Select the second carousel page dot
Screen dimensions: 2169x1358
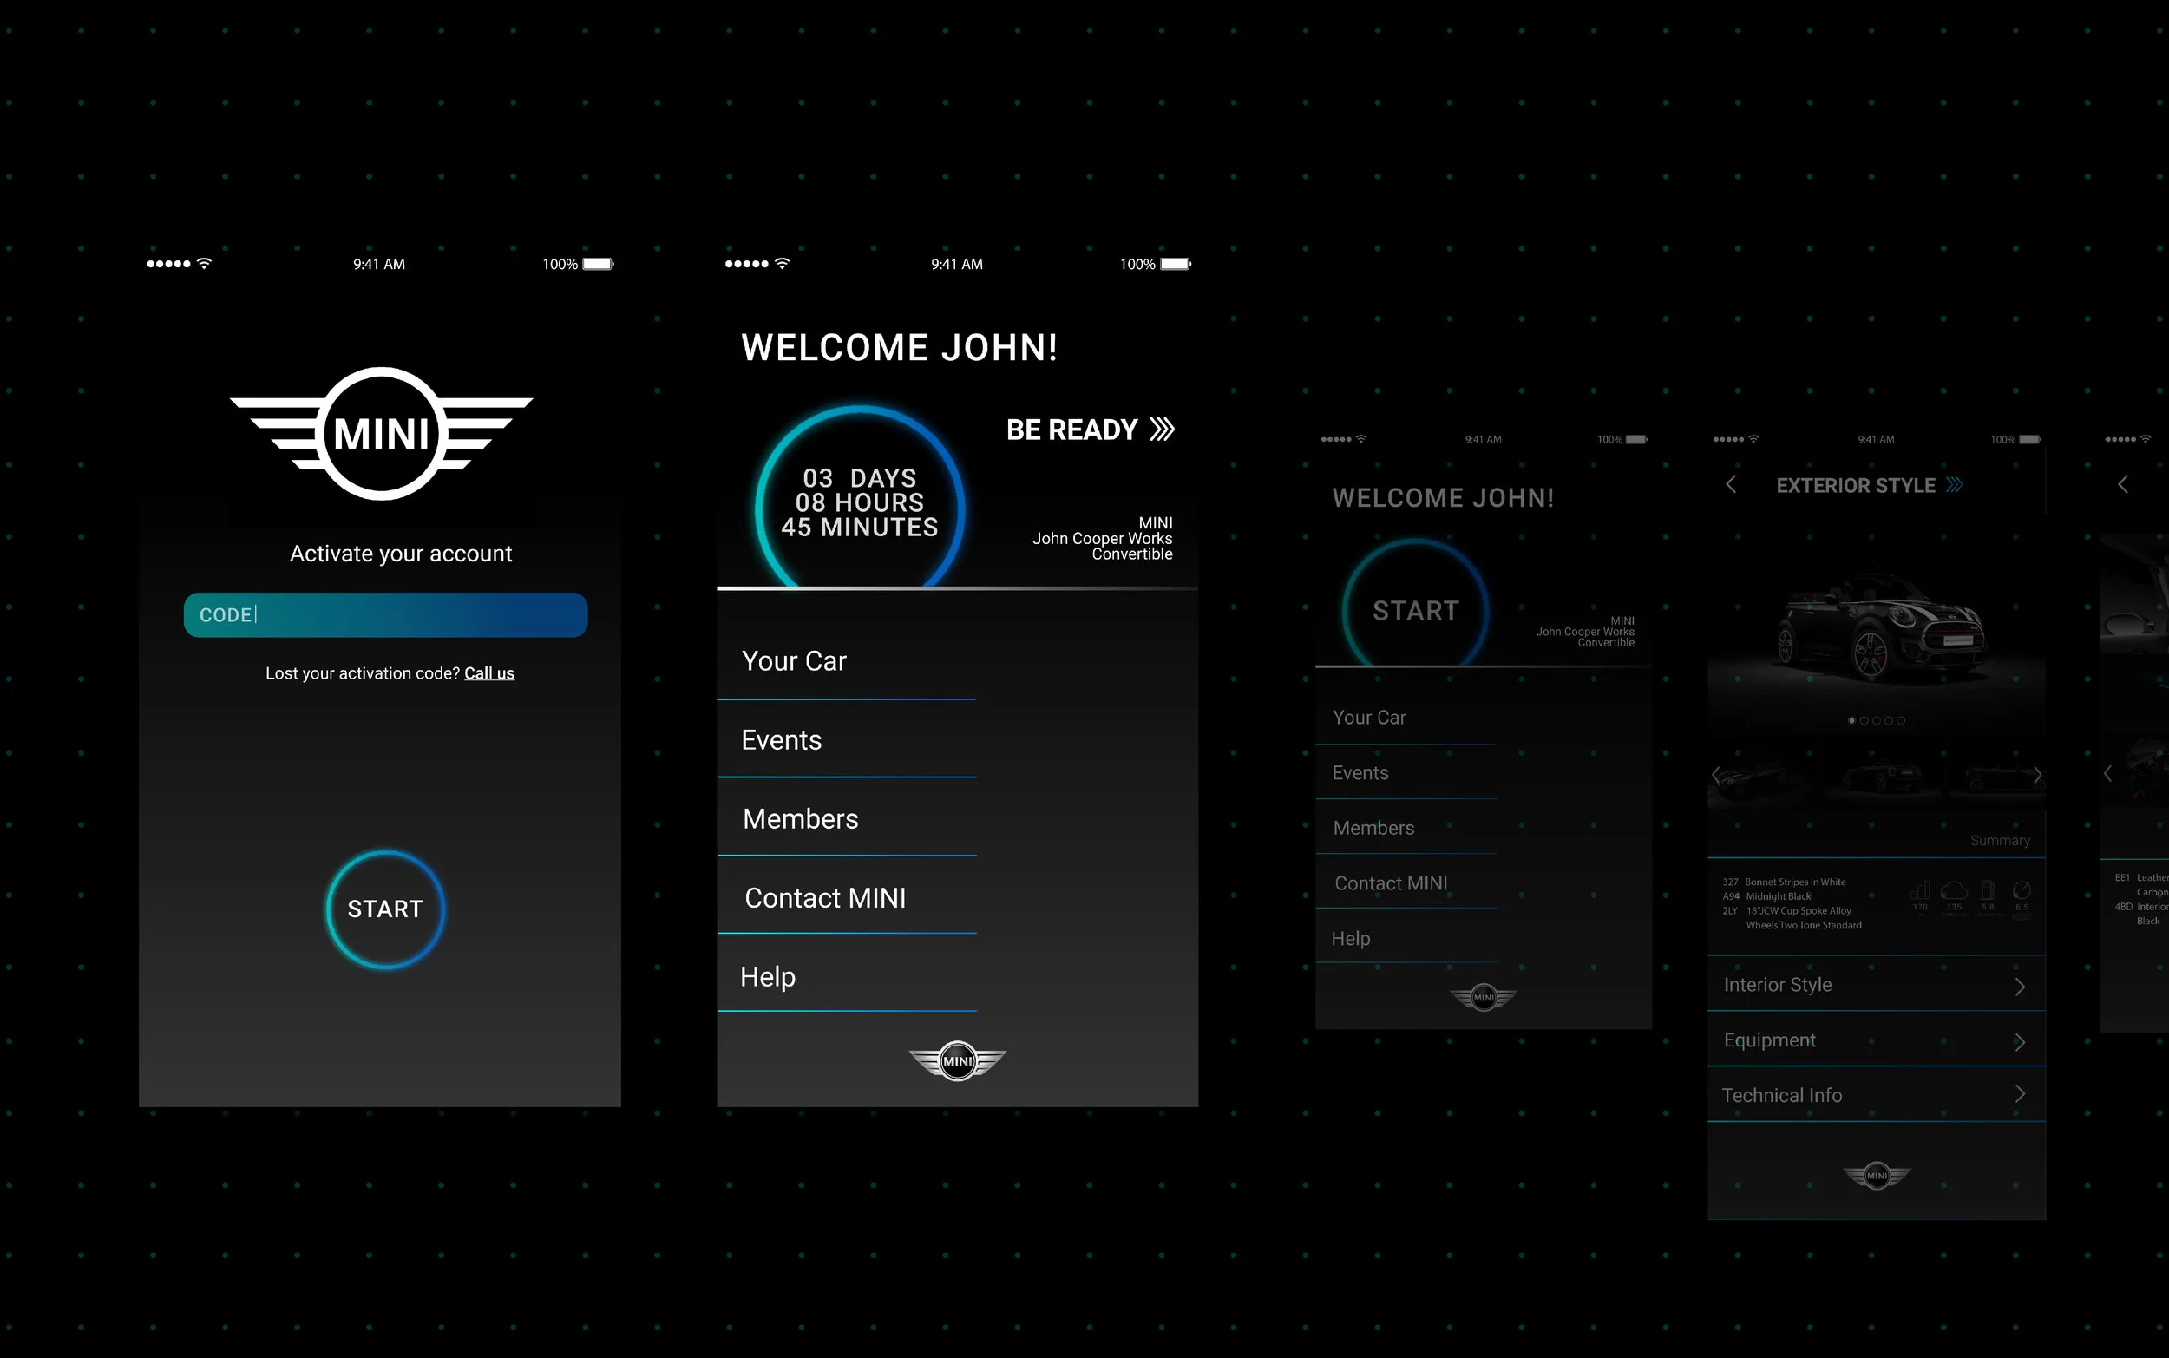tap(1864, 720)
